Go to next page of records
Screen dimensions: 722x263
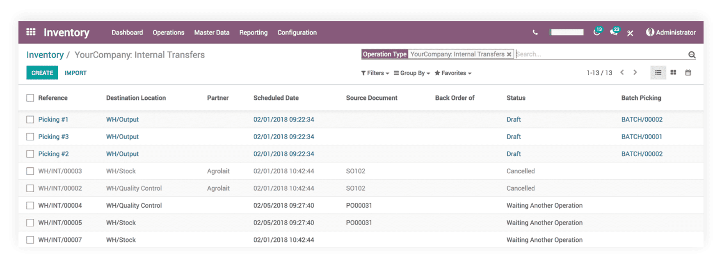635,72
